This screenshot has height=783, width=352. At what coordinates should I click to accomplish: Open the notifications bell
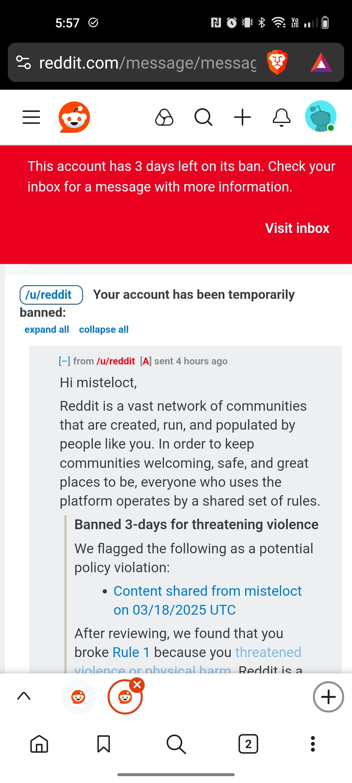(x=282, y=117)
